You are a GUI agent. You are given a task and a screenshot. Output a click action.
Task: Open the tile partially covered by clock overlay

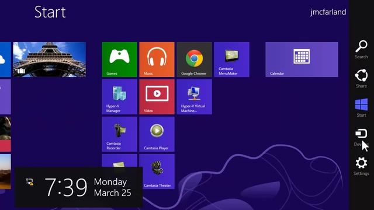pos(119,161)
